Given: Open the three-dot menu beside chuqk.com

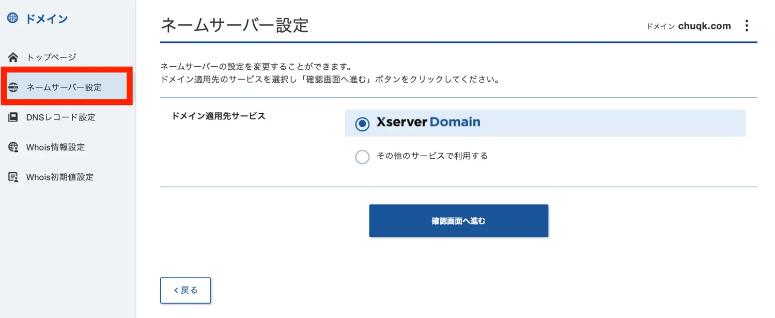Looking at the screenshot, I should (x=747, y=26).
